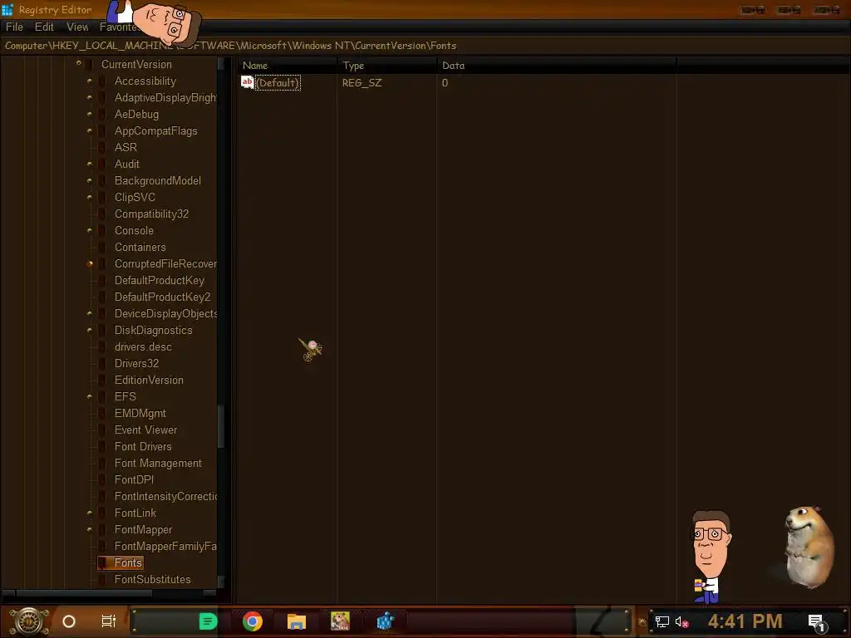Open the steampunk Start button
851x638 pixels.
coord(28,621)
